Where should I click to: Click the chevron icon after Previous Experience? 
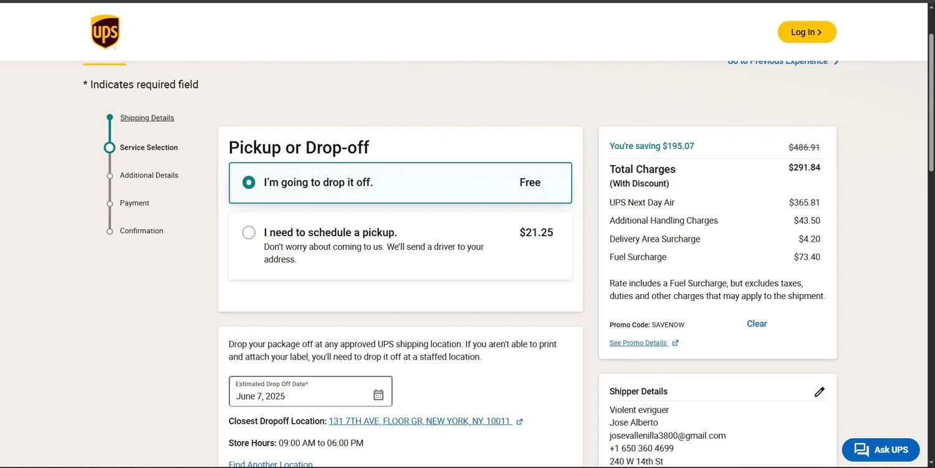(x=837, y=61)
